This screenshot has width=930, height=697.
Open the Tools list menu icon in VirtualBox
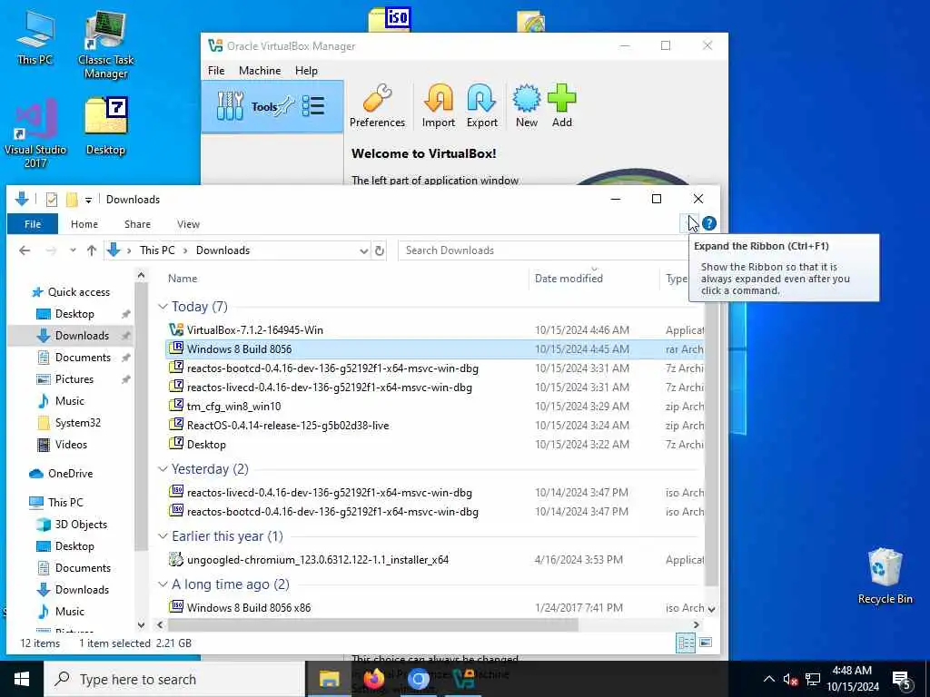(x=313, y=107)
